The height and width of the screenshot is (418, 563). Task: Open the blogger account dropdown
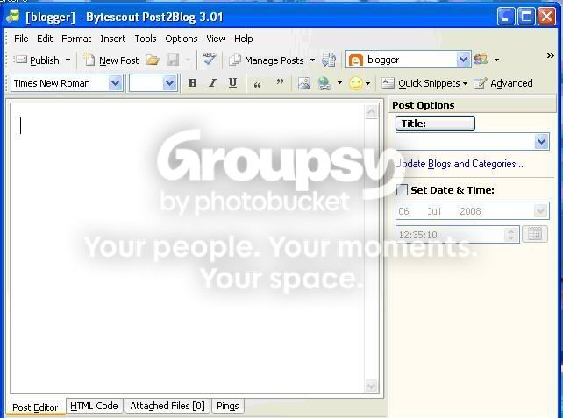(x=463, y=60)
